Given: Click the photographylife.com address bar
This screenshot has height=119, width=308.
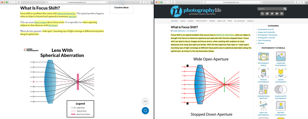Looking at the screenshot, I should [231, 2].
